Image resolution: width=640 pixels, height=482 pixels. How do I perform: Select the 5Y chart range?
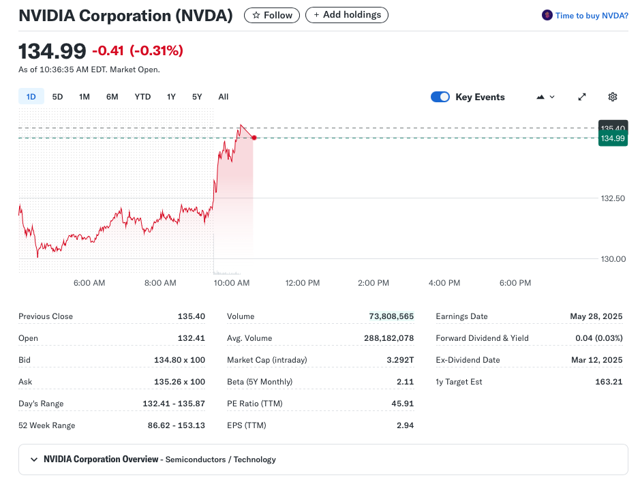[197, 97]
